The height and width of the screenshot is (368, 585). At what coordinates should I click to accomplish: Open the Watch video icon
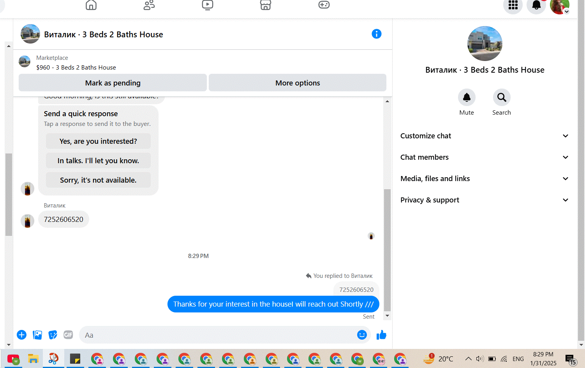[208, 5]
